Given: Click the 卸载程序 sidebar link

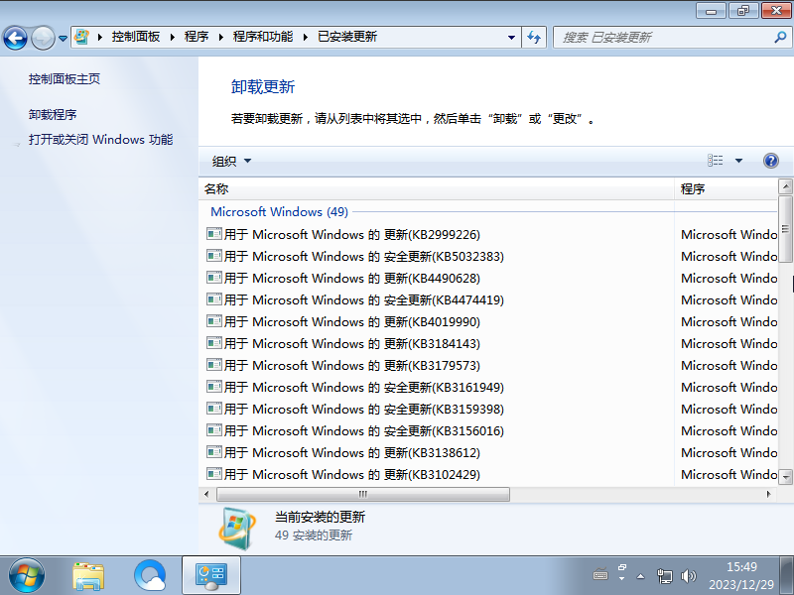Looking at the screenshot, I should pos(55,113).
